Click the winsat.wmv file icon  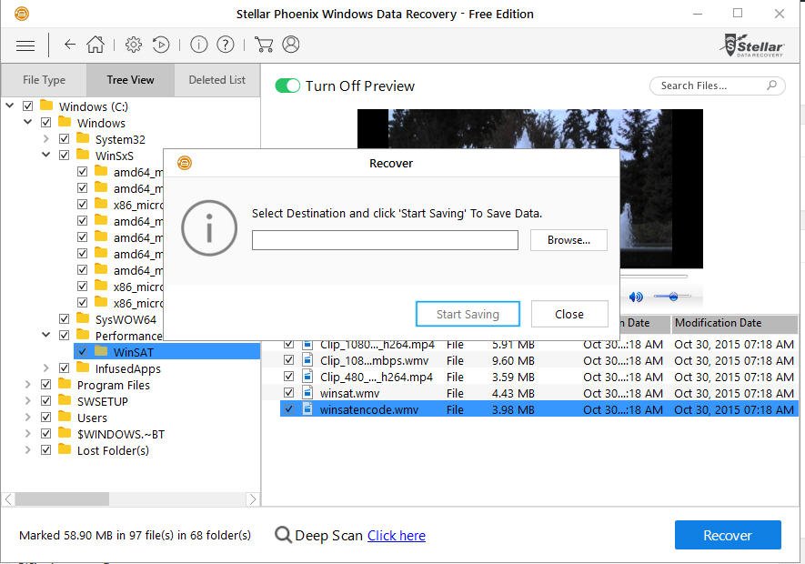click(x=307, y=393)
